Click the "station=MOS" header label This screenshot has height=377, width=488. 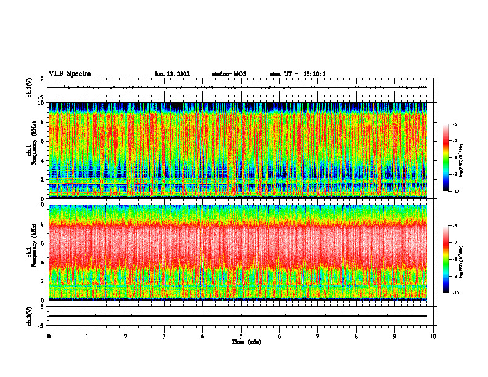(x=229, y=74)
